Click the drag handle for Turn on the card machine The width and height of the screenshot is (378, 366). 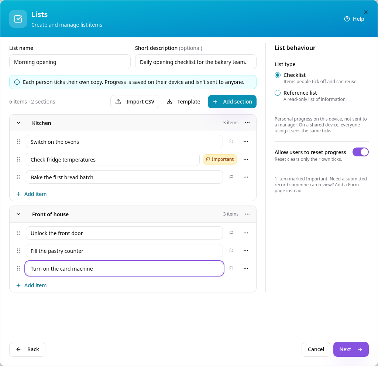tap(18, 268)
